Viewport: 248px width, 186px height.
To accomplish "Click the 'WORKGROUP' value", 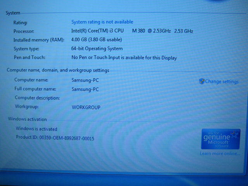I will pos(86,107).
